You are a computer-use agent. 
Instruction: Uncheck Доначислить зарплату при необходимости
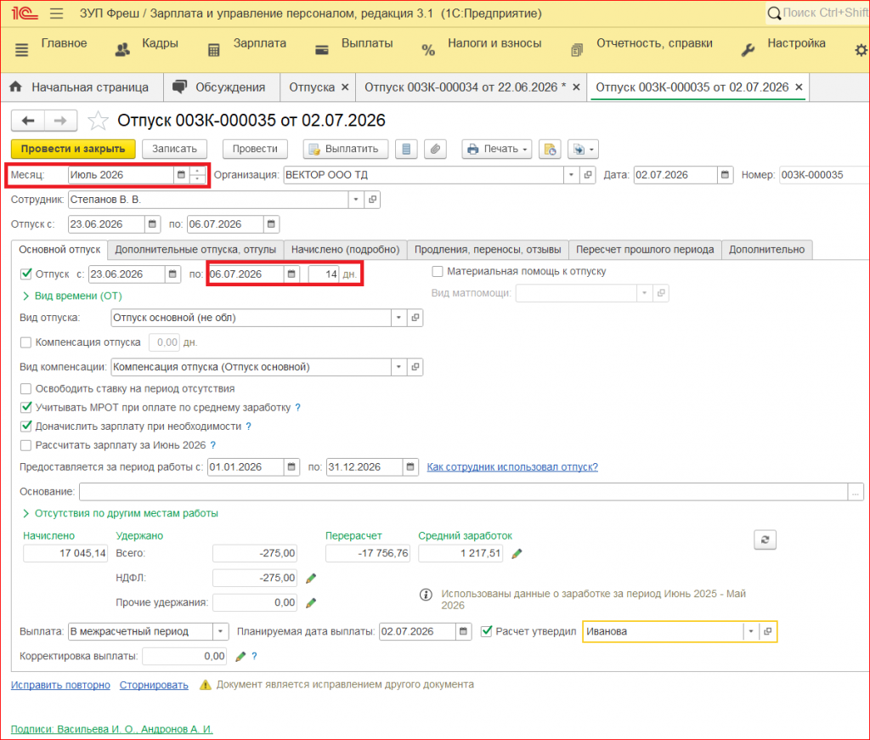25,426
